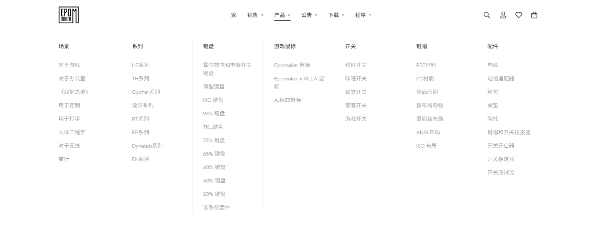Screen dimensions: 601x226
Task: Open the 线性开关 link
Action: pyautogui.click(x=356, y=65)
